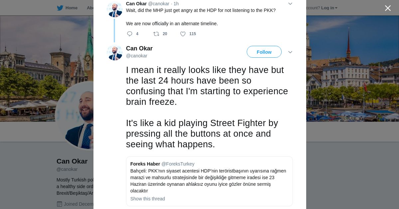Open more options chevron next to Follow
Viewport: 399px width, 209px height.
click(x=290, y=52)
